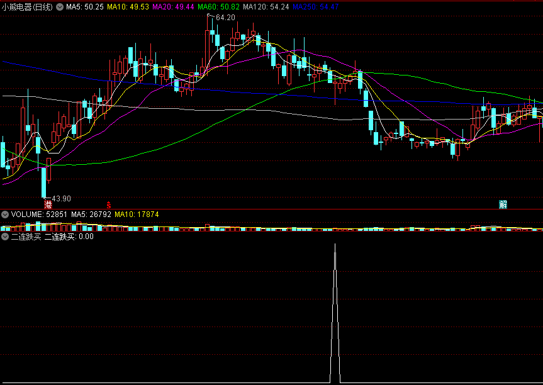Image resolution: width=543 pixels, height=385 pixels.
Task: Click the highest candlestick near 64.20
Action: click(x=207, y=50)
